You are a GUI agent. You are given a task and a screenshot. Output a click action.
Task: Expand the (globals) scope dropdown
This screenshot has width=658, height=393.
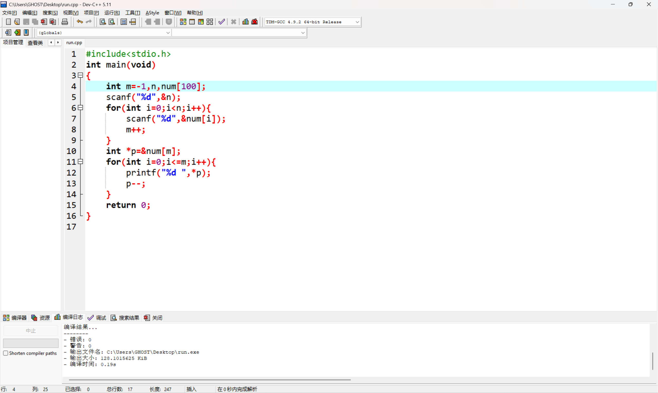tap(168, 33)
